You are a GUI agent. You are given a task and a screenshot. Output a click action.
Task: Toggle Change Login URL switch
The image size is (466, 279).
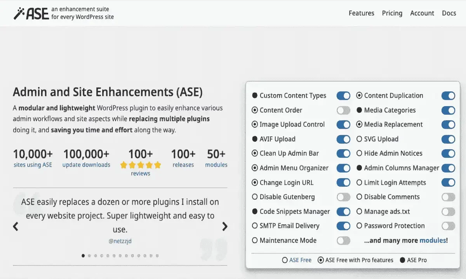tap(343, 183)
